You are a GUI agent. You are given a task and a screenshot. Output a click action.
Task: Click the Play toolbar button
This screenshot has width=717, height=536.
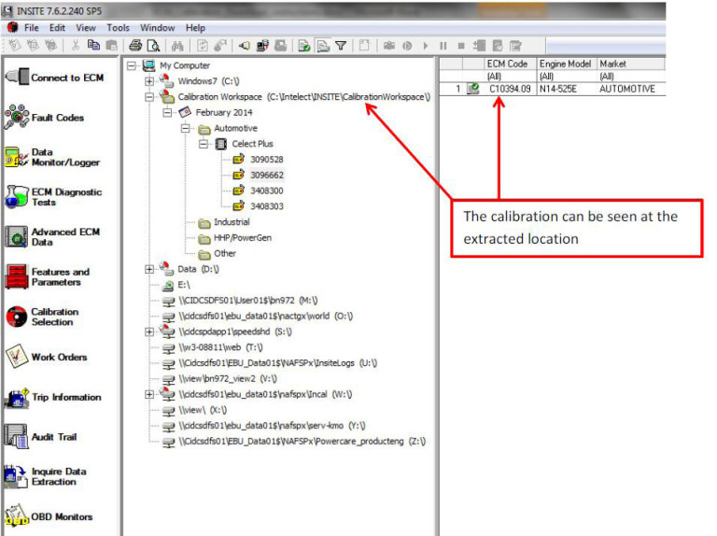point(426,46)
